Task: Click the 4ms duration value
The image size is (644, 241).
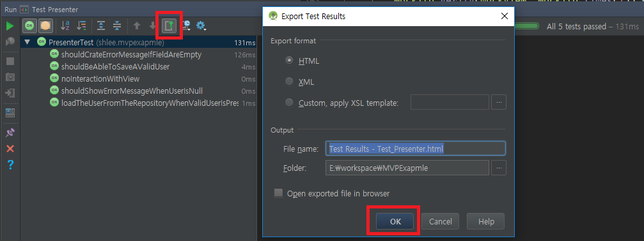Action: pyautogui.click(x=249, y=67)
